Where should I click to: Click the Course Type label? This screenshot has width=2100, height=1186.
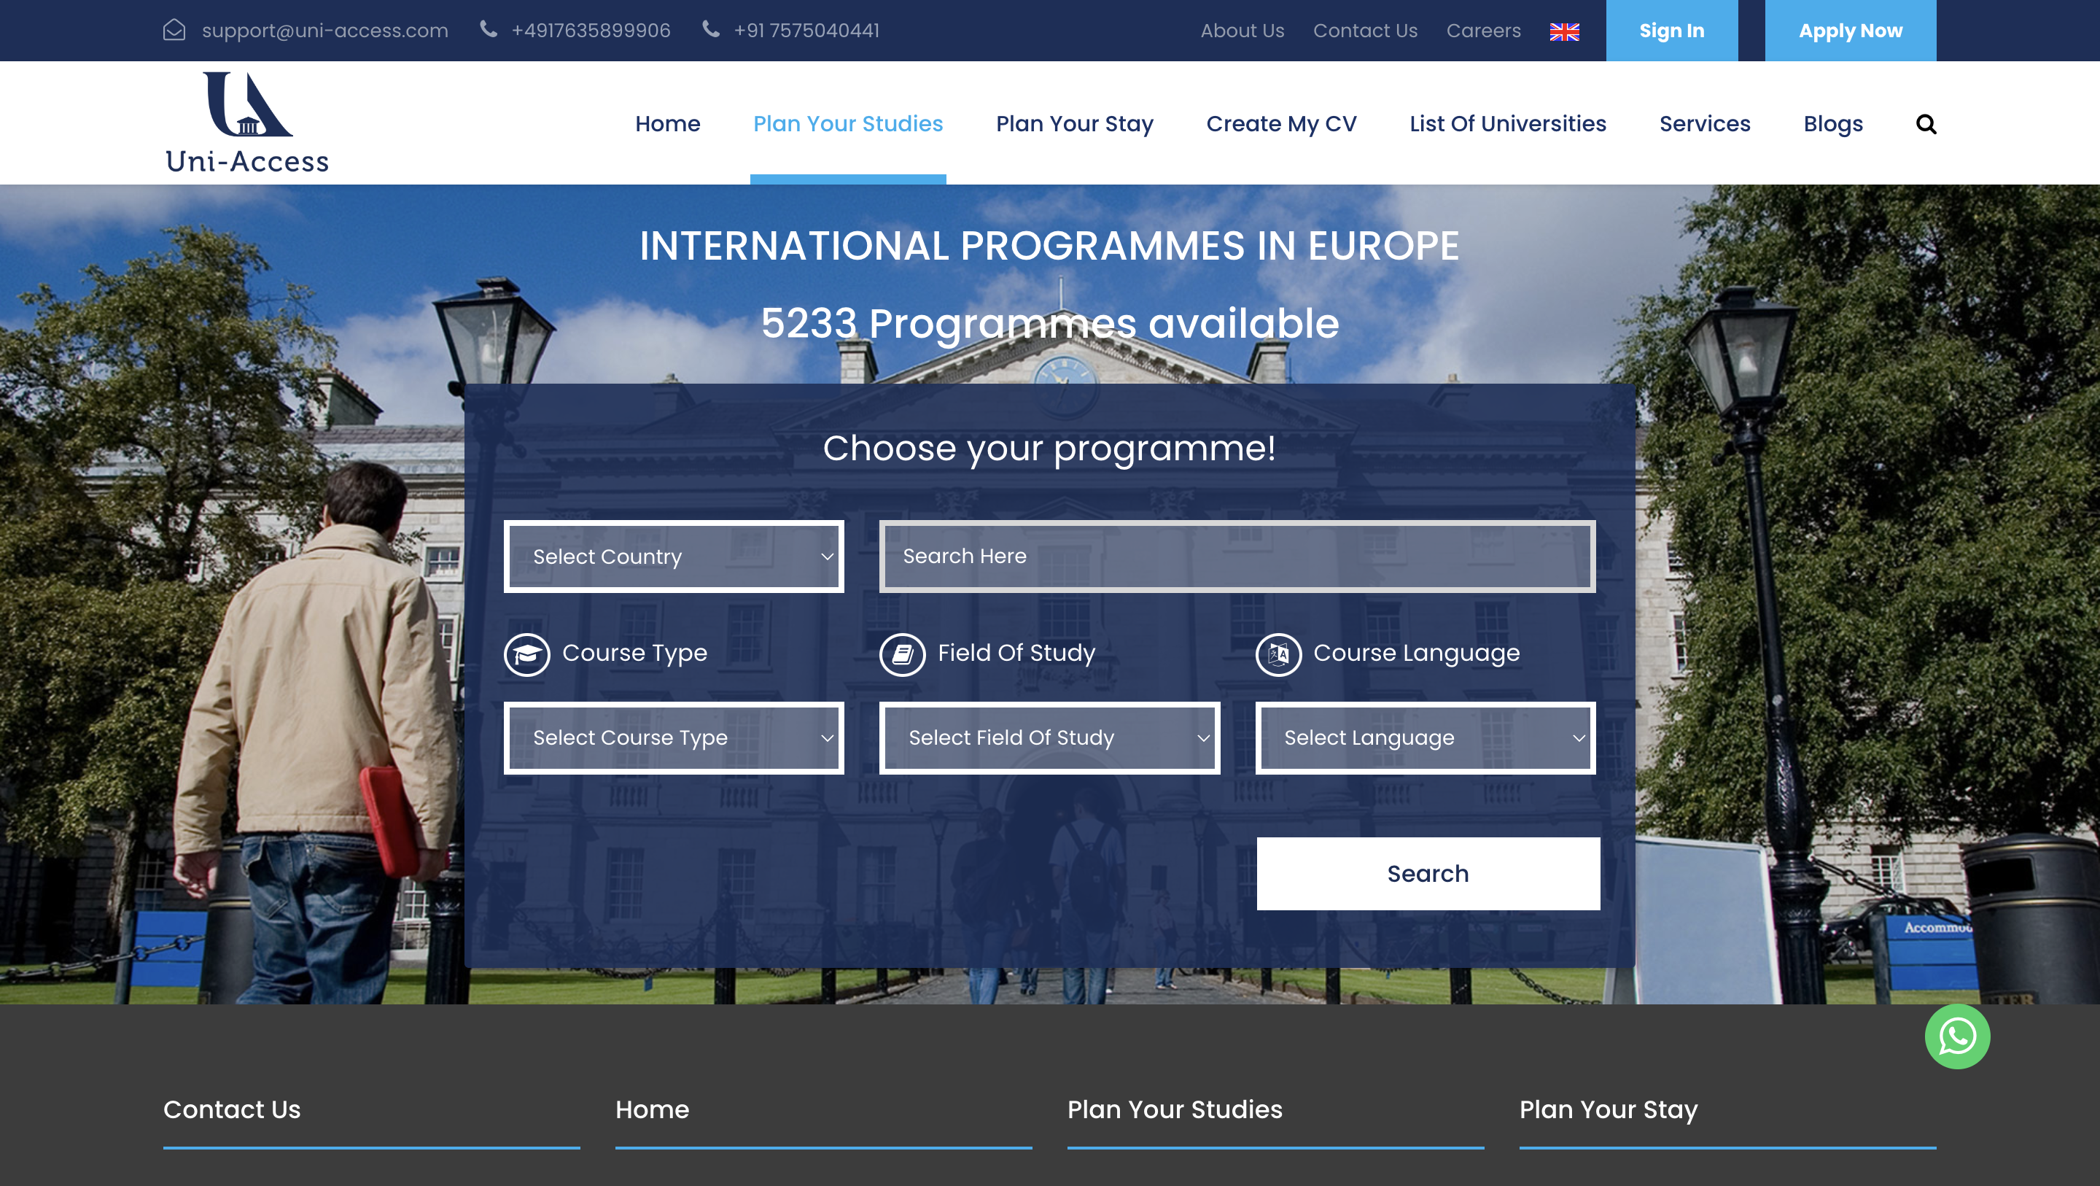tap(634, 653)
